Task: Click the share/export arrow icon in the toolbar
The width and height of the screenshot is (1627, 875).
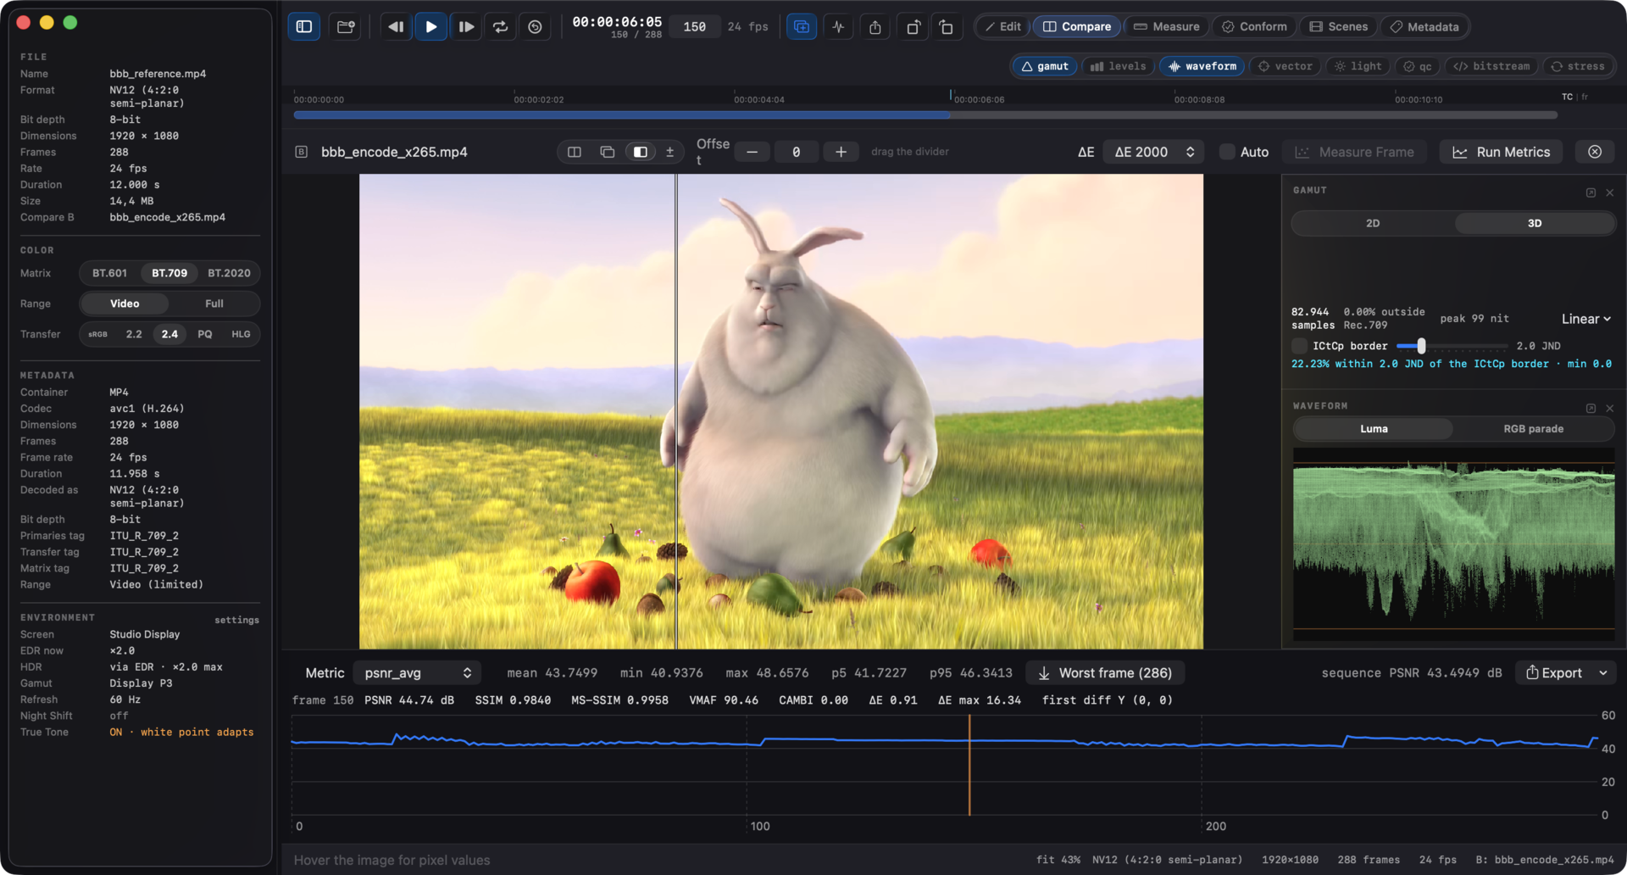Action: point(875,26)
